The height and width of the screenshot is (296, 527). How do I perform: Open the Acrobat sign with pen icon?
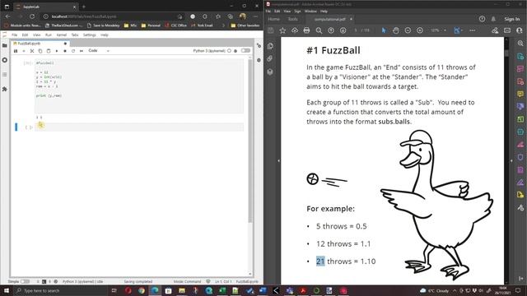[x=495, y=30]
